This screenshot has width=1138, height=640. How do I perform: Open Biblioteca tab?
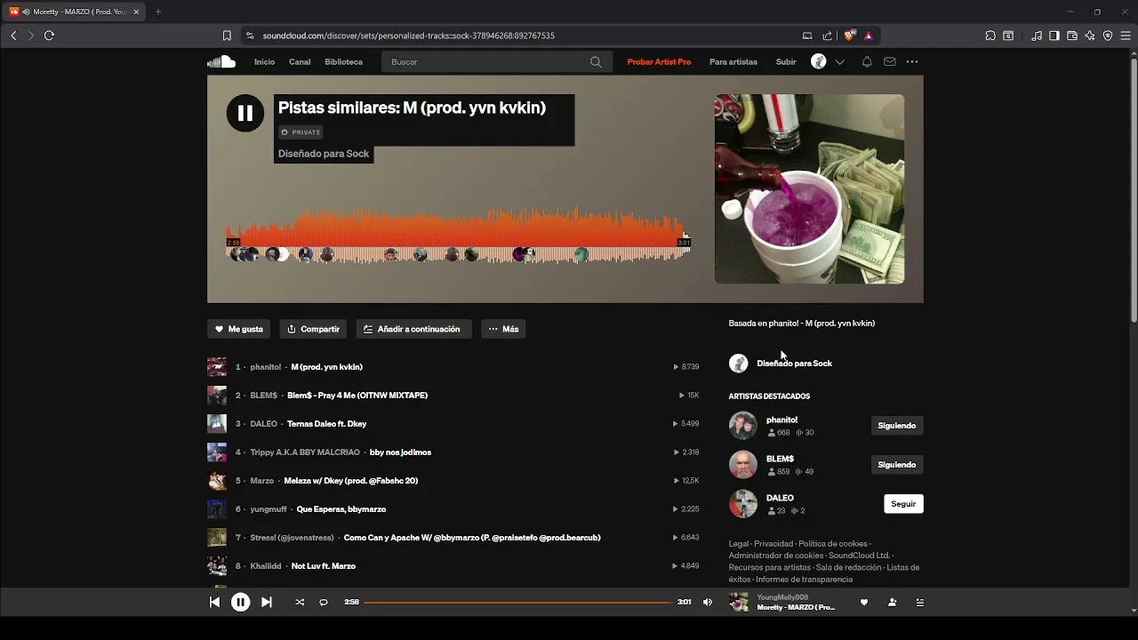pyautogui.click(x=344, y=62)
